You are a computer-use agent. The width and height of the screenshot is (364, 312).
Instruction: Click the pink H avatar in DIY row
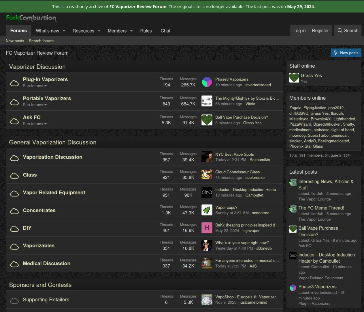[207, 228]
